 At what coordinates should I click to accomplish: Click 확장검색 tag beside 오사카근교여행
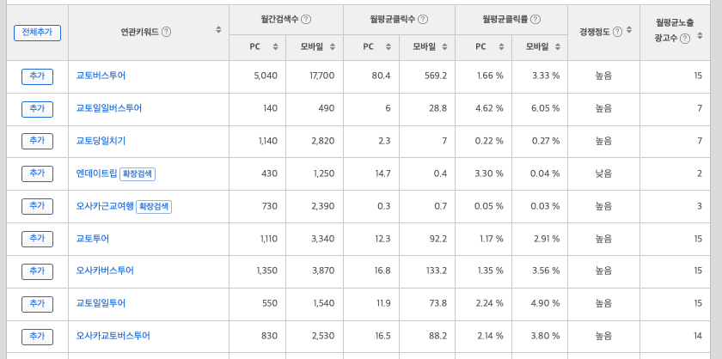coord(154,207)
